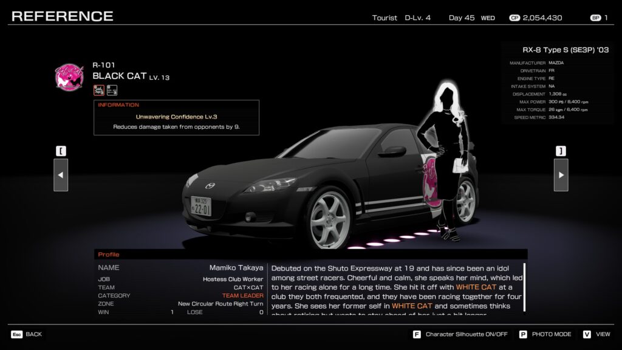Viewport: 622px width, 350px height.
Task: Click 'WHITE CAT' link after 'former self in'
Action: 412,306
